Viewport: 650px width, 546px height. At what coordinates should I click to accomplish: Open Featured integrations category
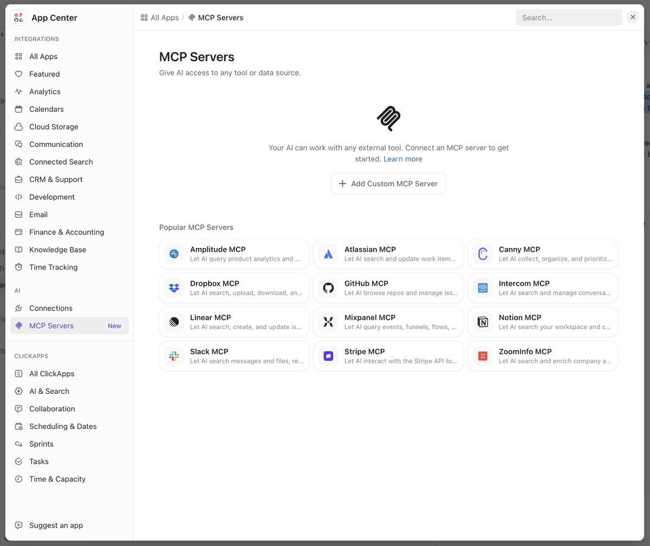tap(69, 74)
